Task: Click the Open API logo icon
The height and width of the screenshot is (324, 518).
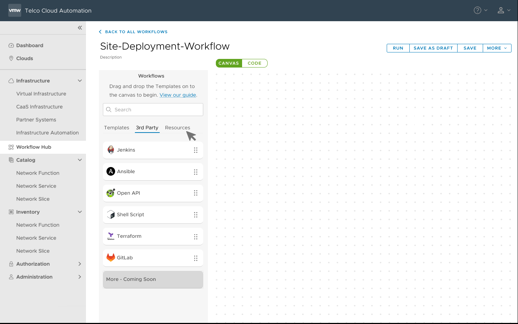Action: (111, 193)
